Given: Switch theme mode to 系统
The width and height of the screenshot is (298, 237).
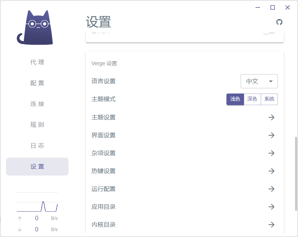Looking at the screenshot, I should click(269, 99).
